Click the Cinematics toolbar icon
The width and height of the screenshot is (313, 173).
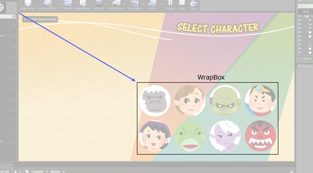[x=135, y=5]
